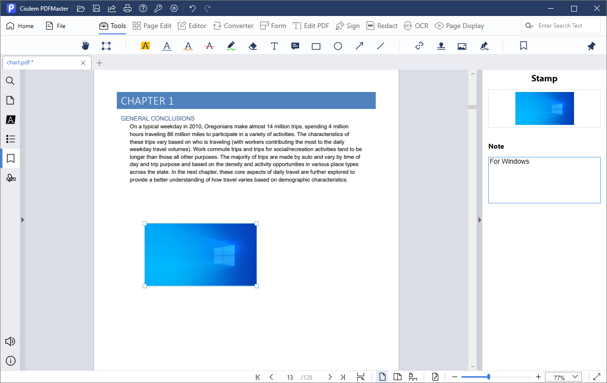Screen dimensions: 607x383
Task: Switch to the Form tab
Action: coord(273,26)
